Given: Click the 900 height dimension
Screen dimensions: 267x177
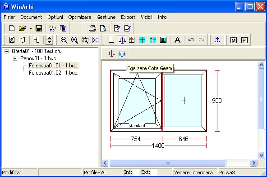Looking at the screenshot, I should [217, 101].
